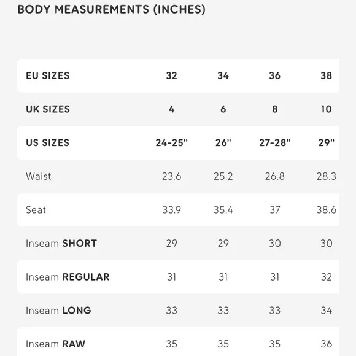Screen dimensions: 356x356
Task: Select the Inseam REGULAR row label
Action: tap(68, 277)
